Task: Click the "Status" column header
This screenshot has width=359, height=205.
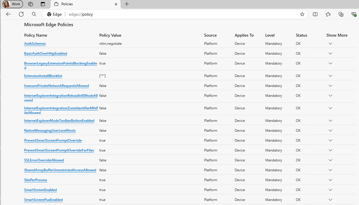Action: 301,35
